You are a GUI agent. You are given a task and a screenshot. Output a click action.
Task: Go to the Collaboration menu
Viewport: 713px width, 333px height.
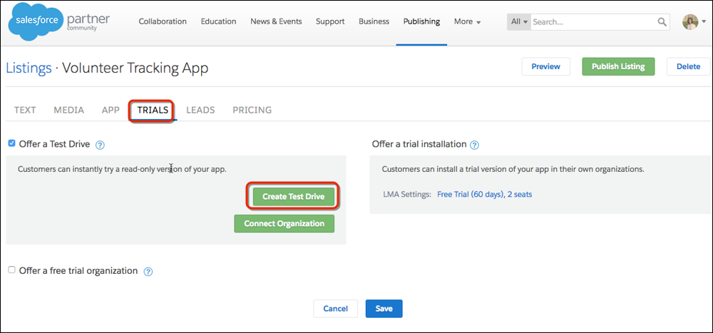163,21
